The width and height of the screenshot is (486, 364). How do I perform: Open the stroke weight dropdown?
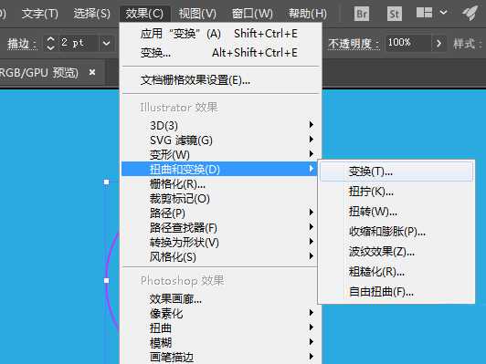click(x=106, y=43)
